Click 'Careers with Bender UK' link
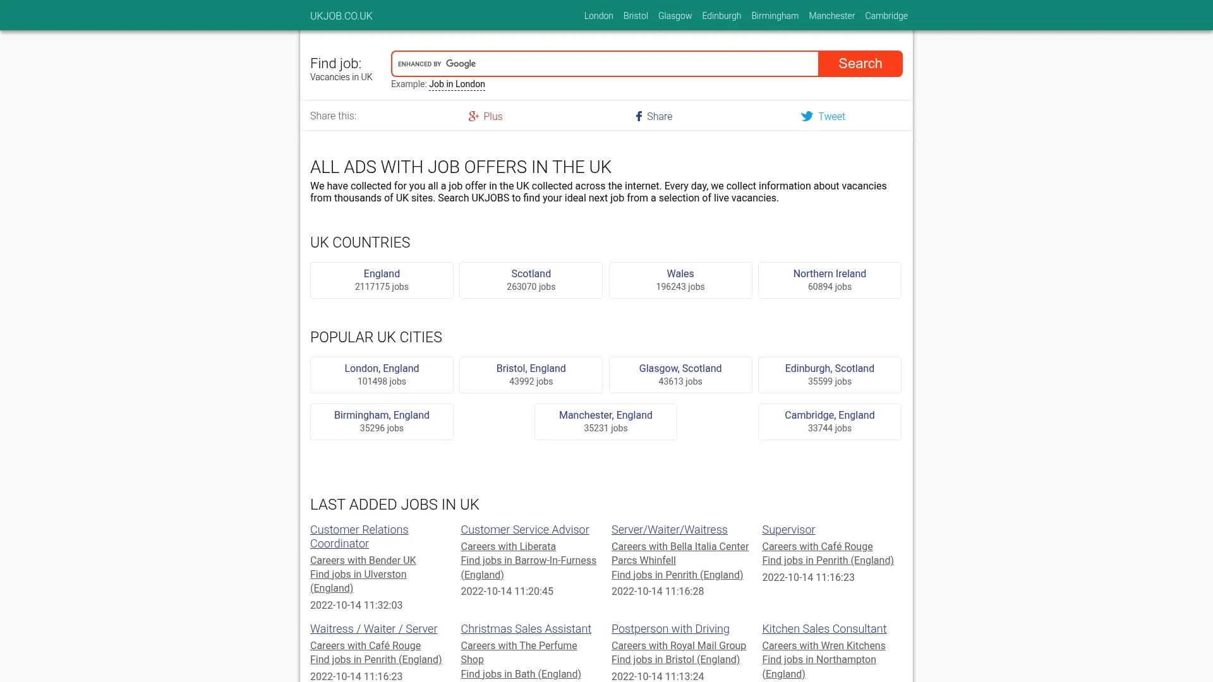The width and height of the screenshot is (1213, 682). (363, 561)
